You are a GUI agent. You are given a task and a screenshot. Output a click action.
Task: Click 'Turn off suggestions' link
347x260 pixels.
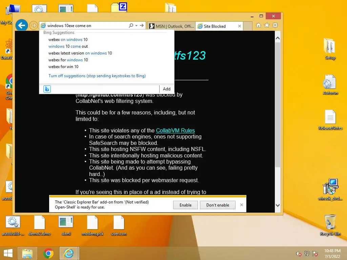[x=97, y=76]
